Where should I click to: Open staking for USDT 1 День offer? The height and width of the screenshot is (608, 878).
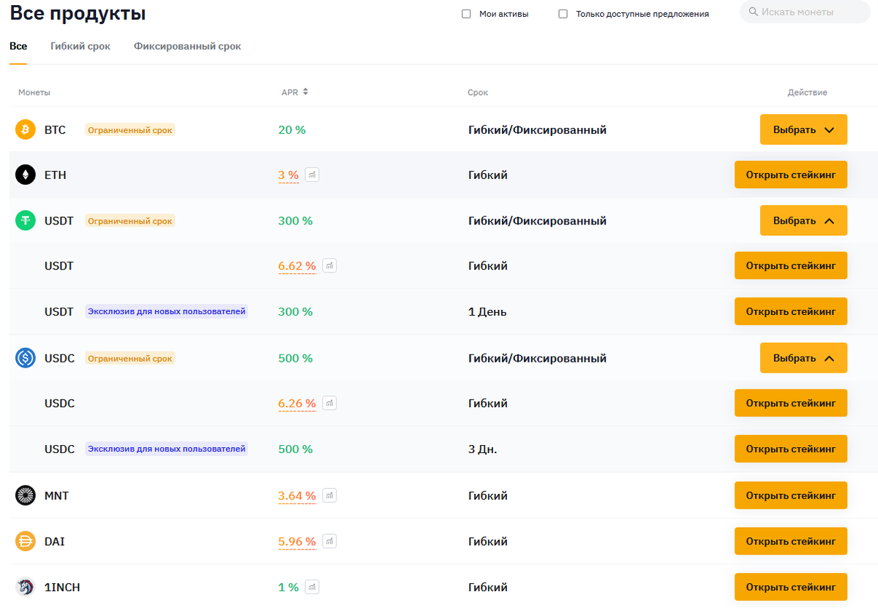click(x=790, y=311)
